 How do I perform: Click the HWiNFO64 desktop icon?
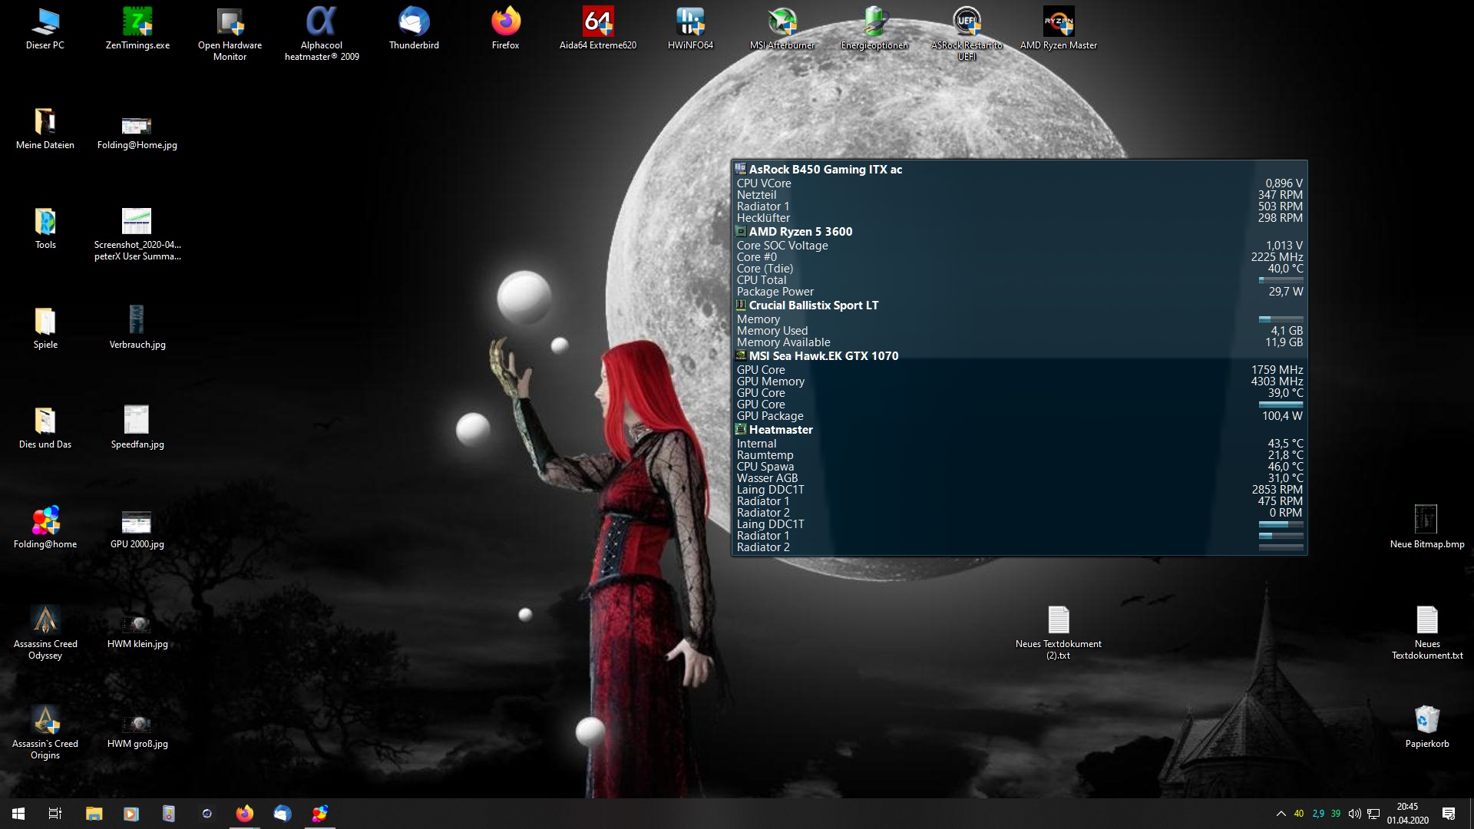[x=689, y=23]
